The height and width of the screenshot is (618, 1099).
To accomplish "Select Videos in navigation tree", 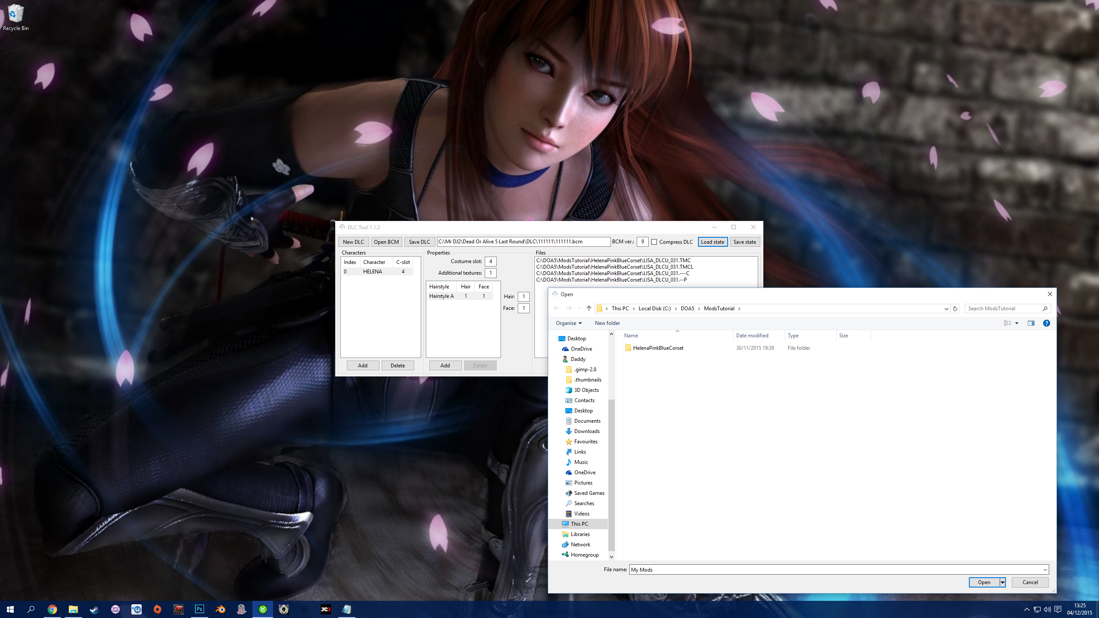I will coord(581,514).
